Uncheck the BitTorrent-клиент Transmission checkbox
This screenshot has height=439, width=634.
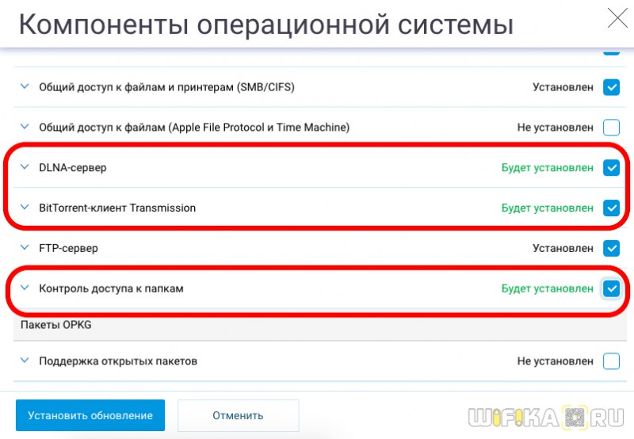coord(611,208)
